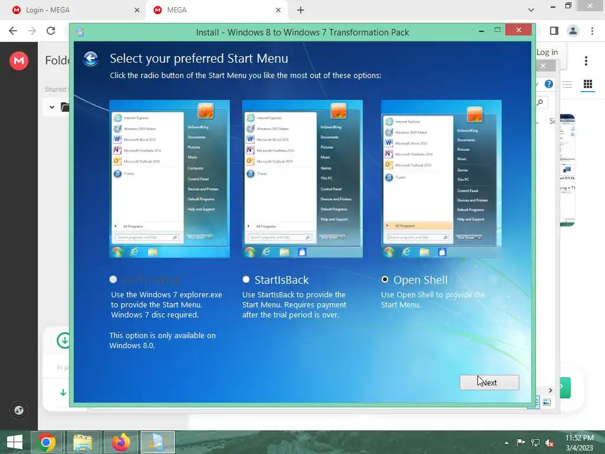Close the MEGA tab
Image resolution: width=605 pixels, height=454 pixels.
tap(278, 10)
